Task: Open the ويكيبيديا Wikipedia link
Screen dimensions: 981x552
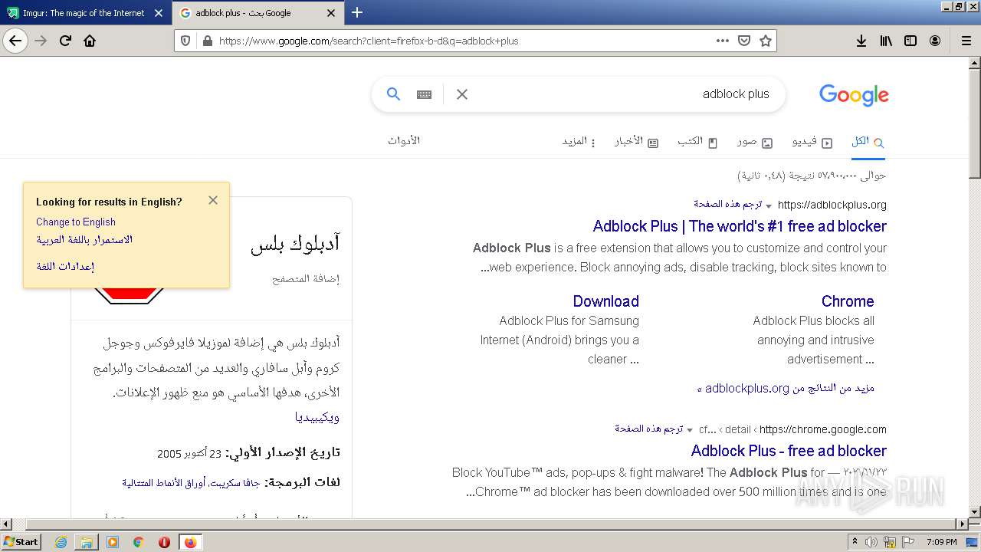Action: tap(317, 418)
